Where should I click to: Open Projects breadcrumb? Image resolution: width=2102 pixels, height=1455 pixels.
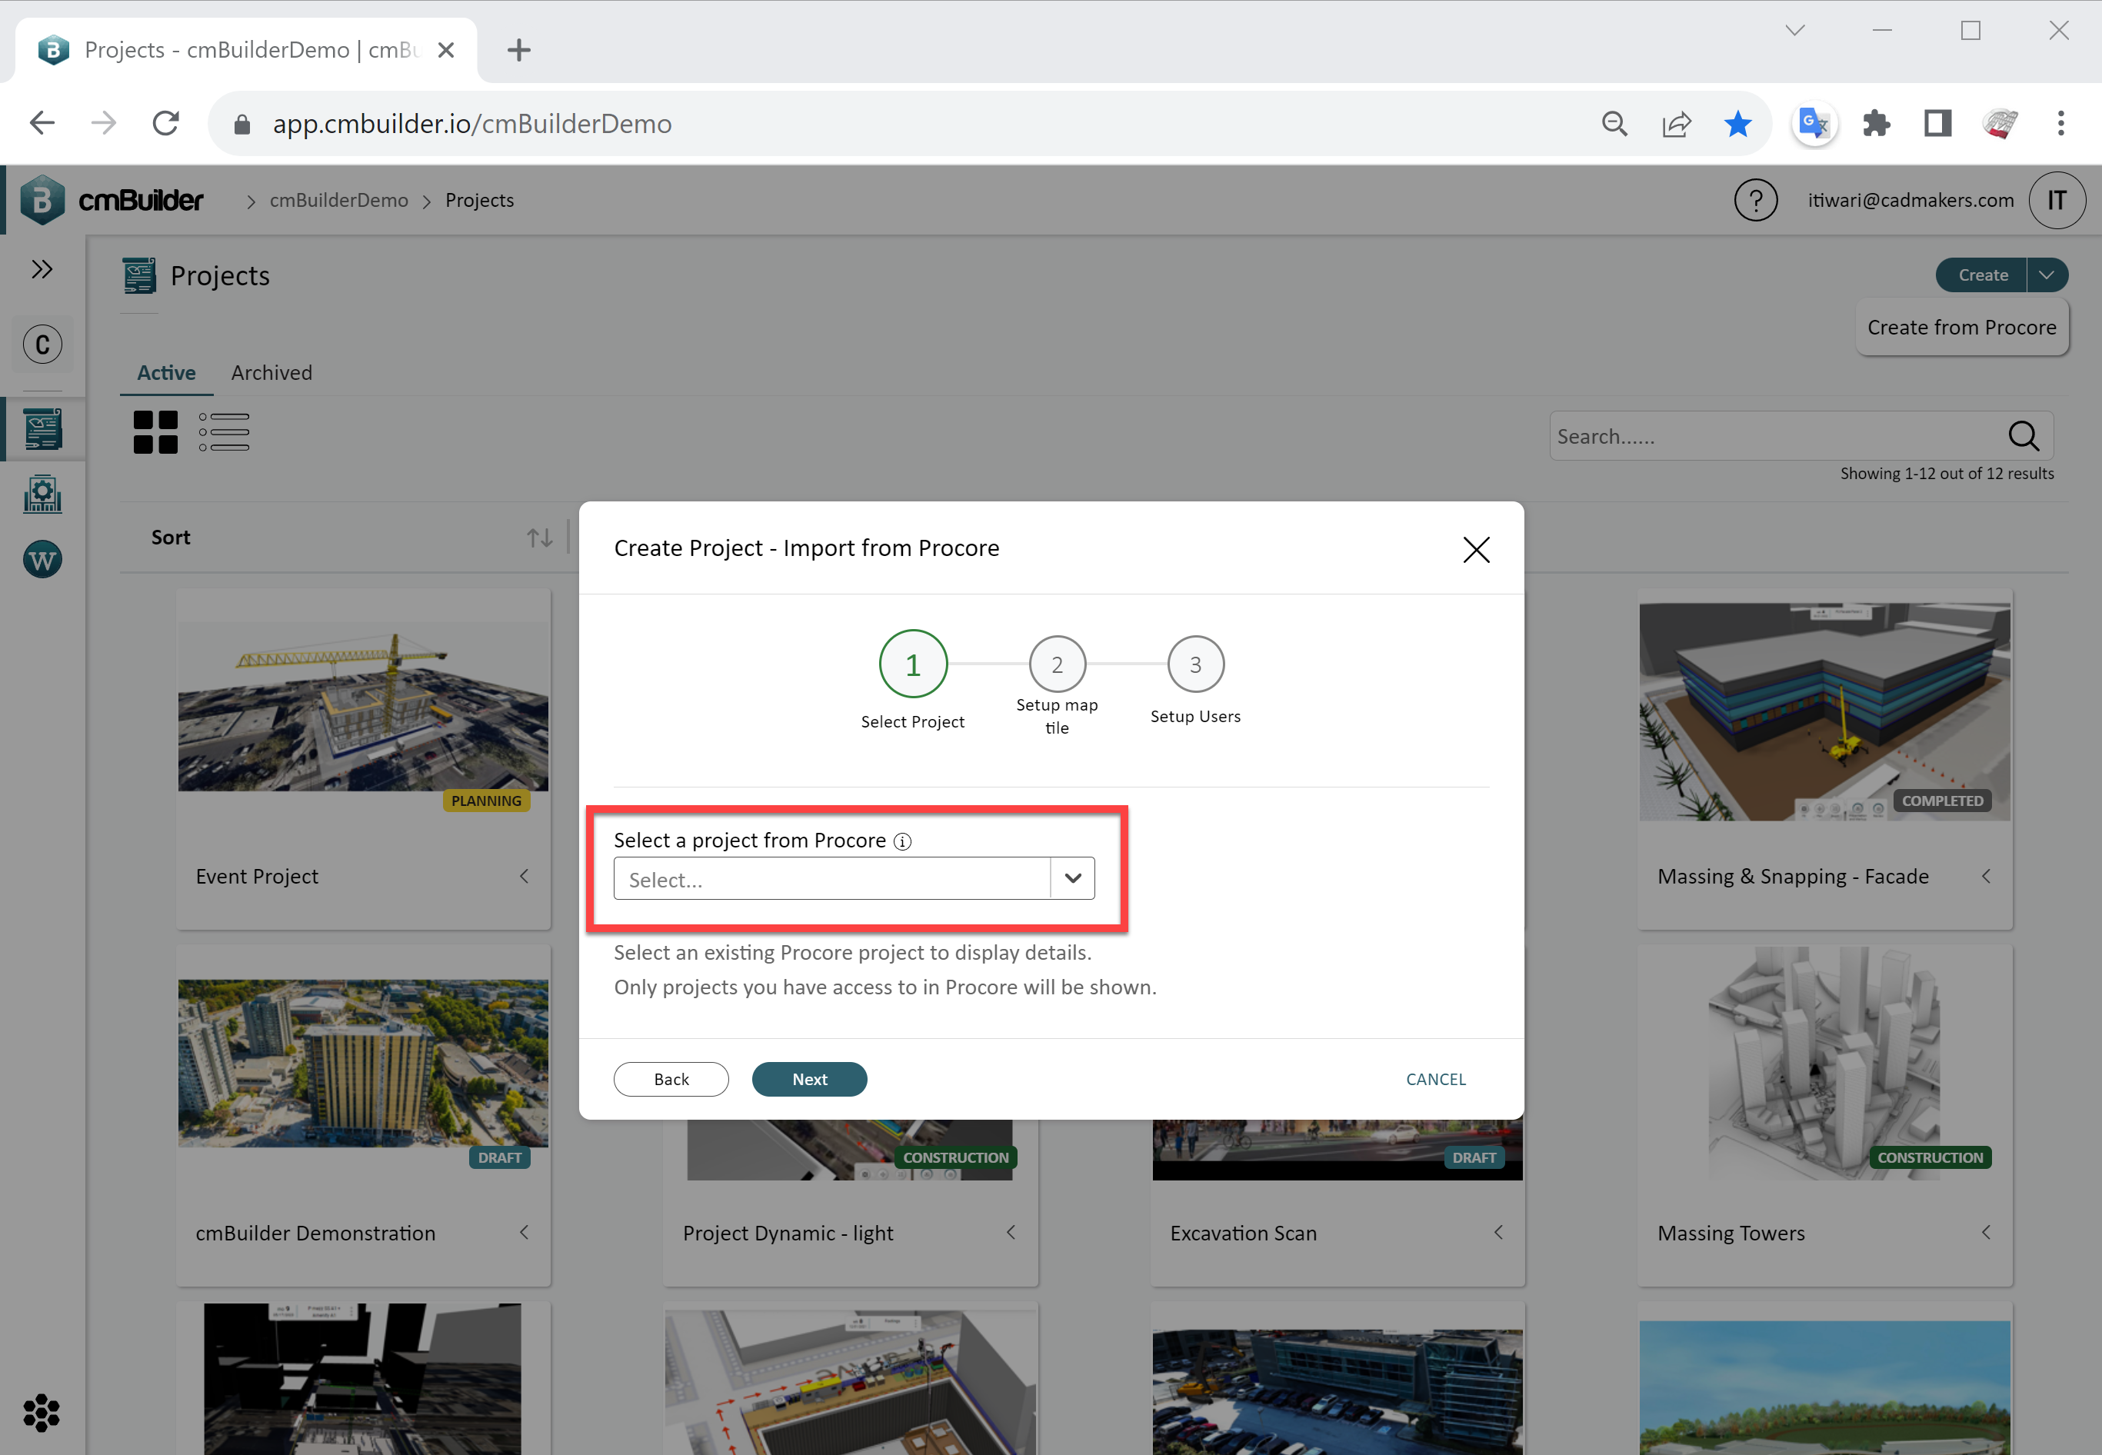tap(479, 201)
